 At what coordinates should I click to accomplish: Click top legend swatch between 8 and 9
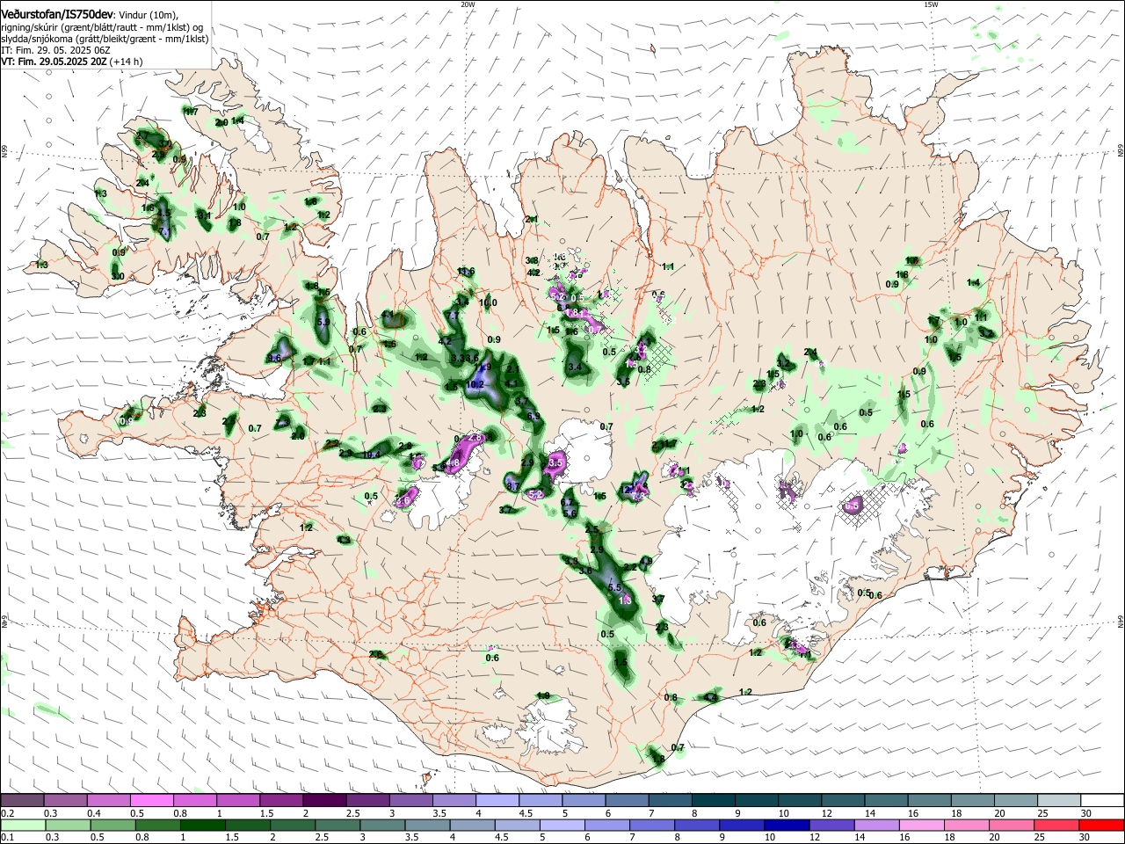click(714, 801)
